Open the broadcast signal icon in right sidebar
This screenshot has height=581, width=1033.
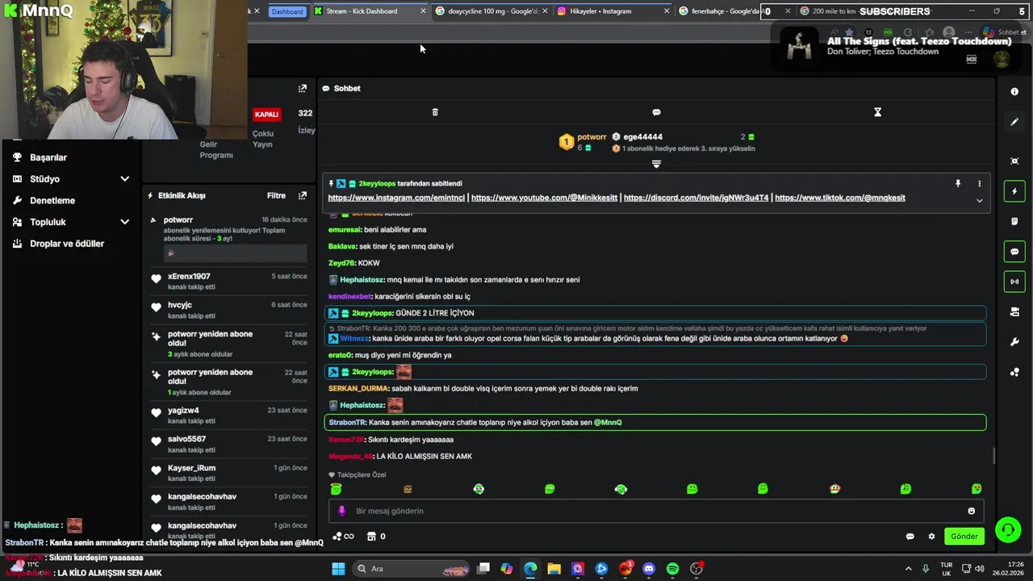[1014, 282]
